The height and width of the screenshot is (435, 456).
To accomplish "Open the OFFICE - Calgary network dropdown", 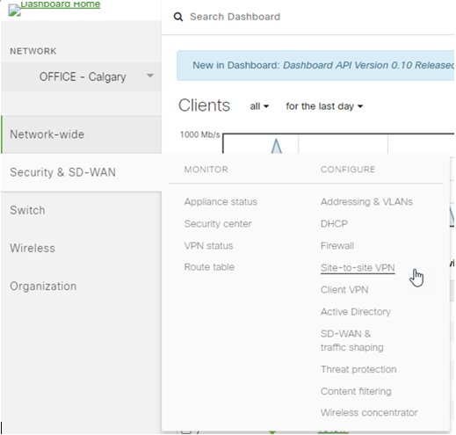I will click(81, 76).
